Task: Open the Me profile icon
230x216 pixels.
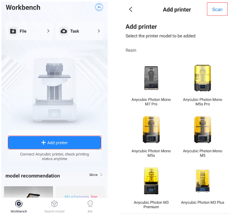Action: point(90,204)
